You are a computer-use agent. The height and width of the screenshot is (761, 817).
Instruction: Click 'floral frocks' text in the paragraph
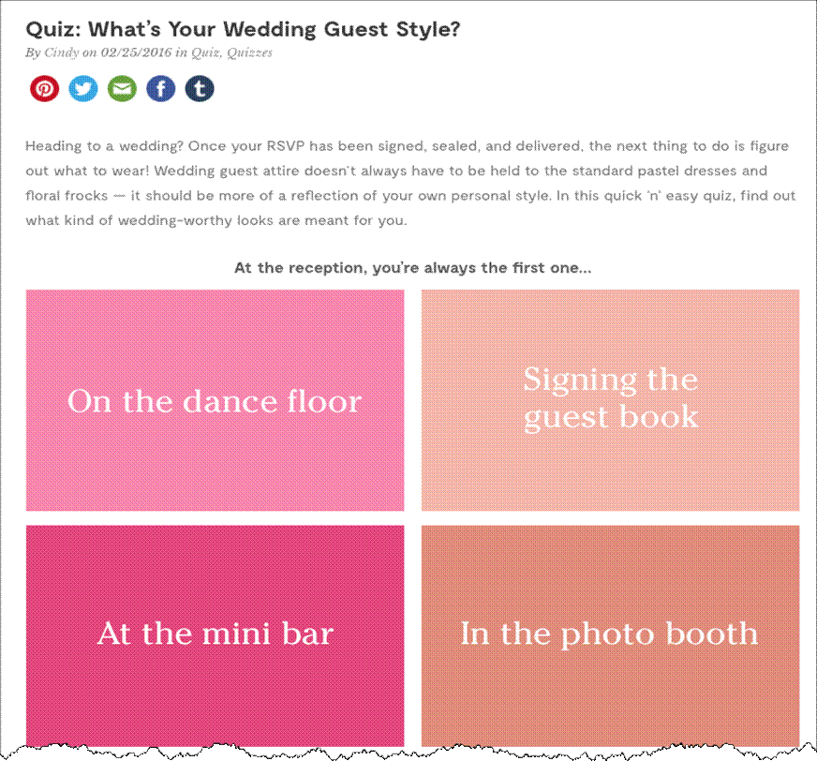coord(67,196)
